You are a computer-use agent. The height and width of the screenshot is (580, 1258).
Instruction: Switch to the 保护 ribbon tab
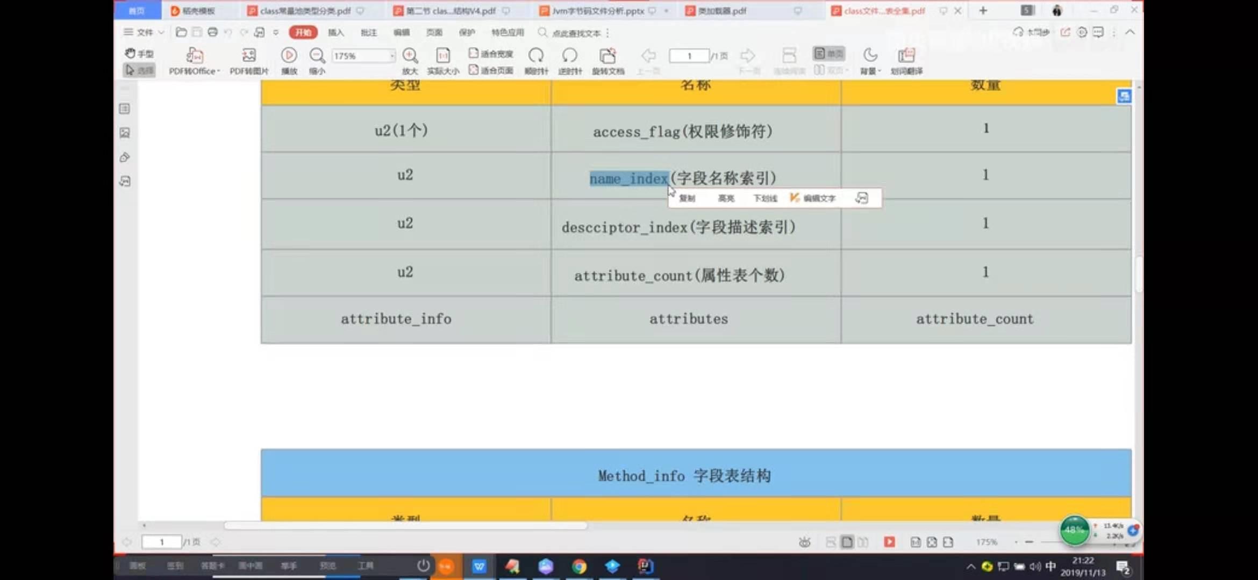click(467, 32)
